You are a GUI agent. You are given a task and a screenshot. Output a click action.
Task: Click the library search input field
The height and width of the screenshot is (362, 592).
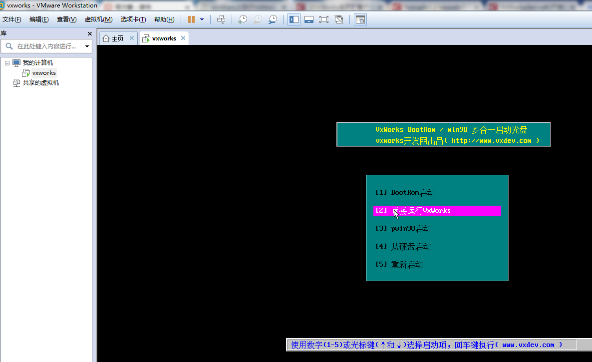tap(47, 46)
